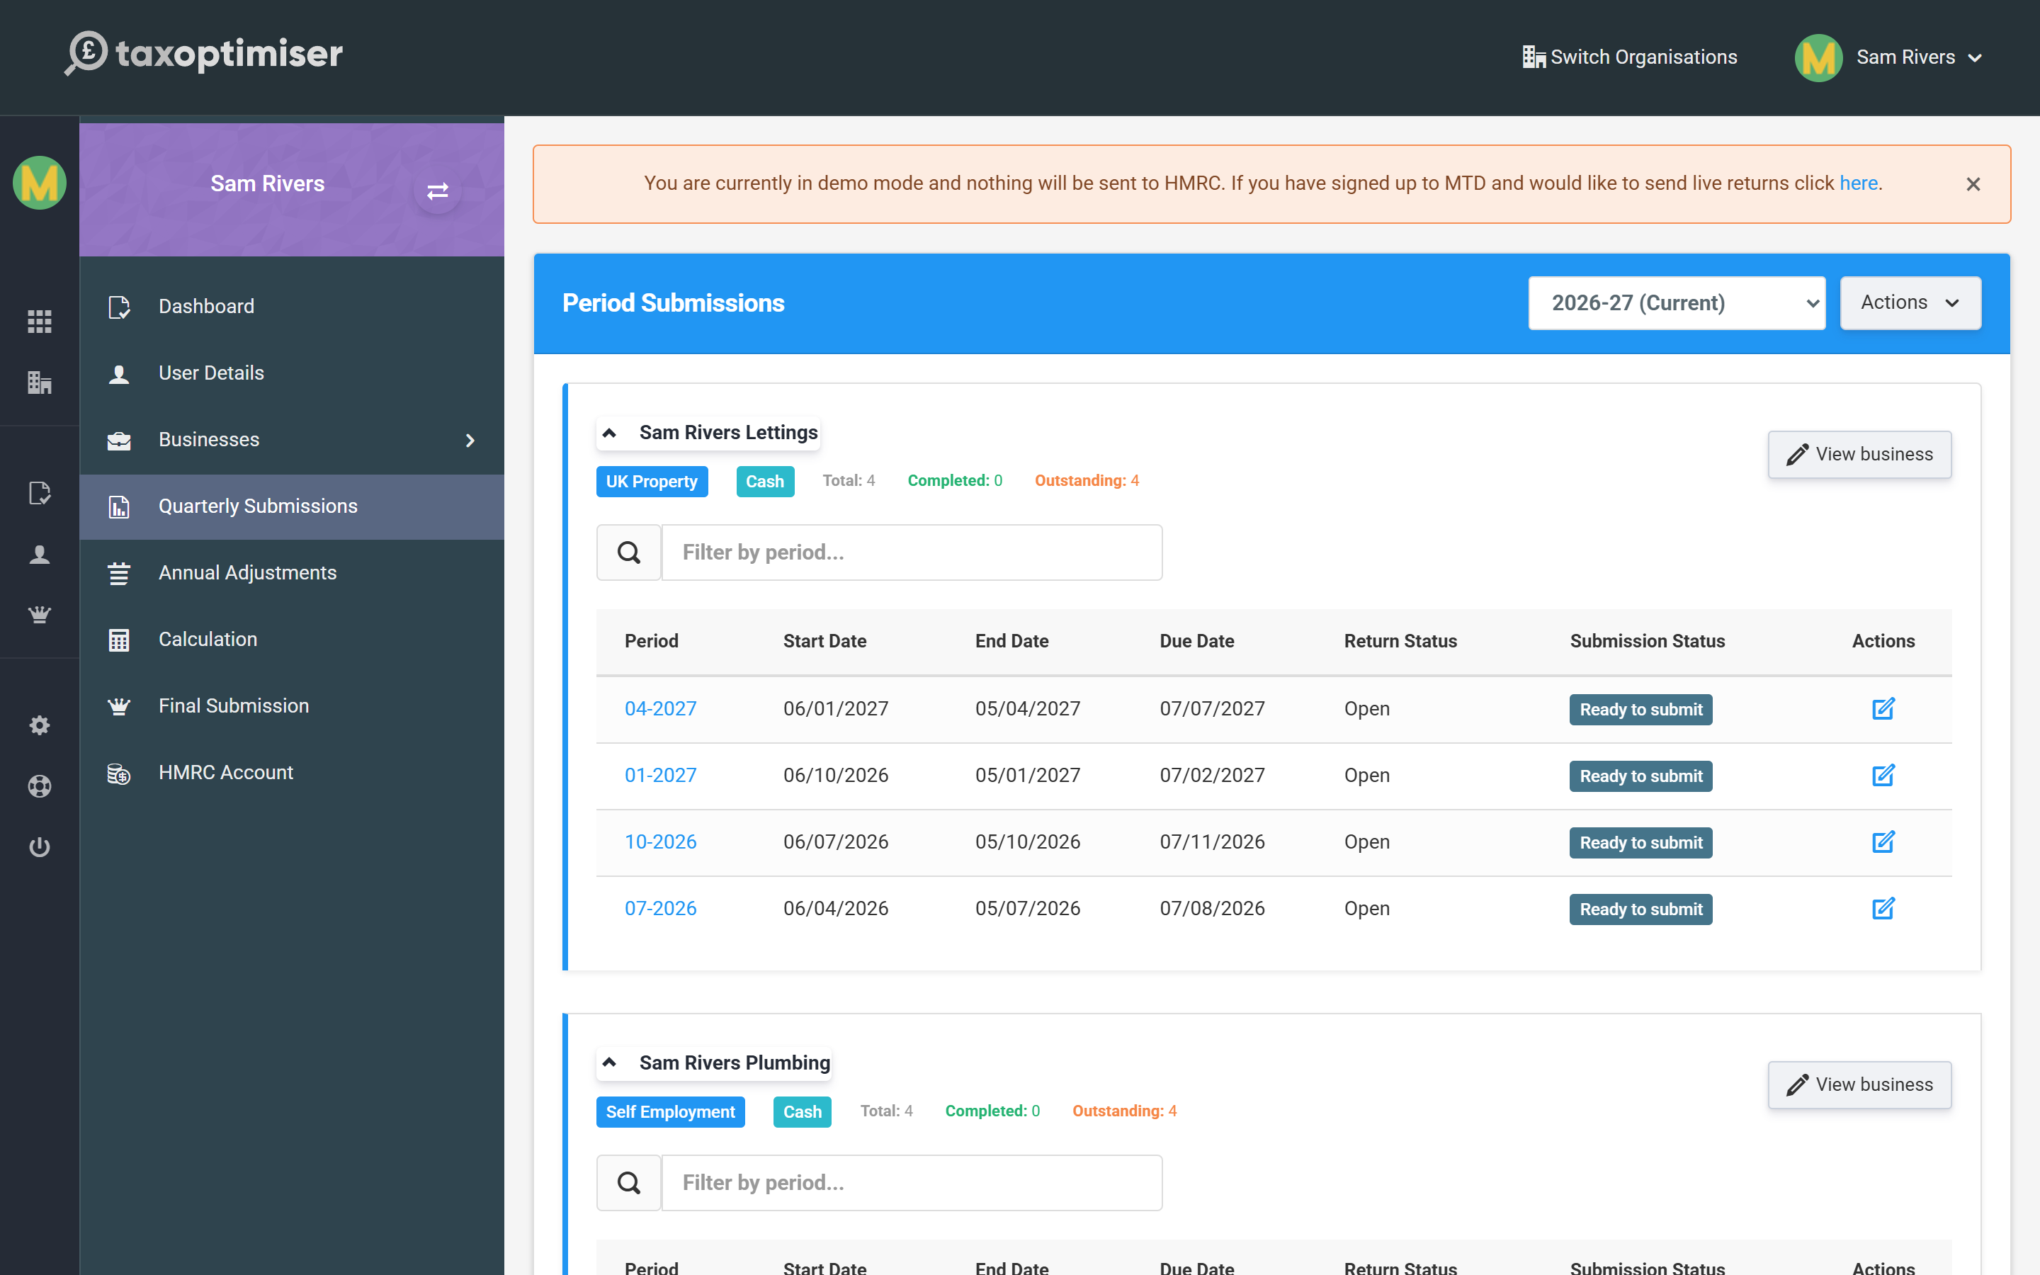
Task: Click Ready to submit badge for 10-2026
Action: (1640, 842)
